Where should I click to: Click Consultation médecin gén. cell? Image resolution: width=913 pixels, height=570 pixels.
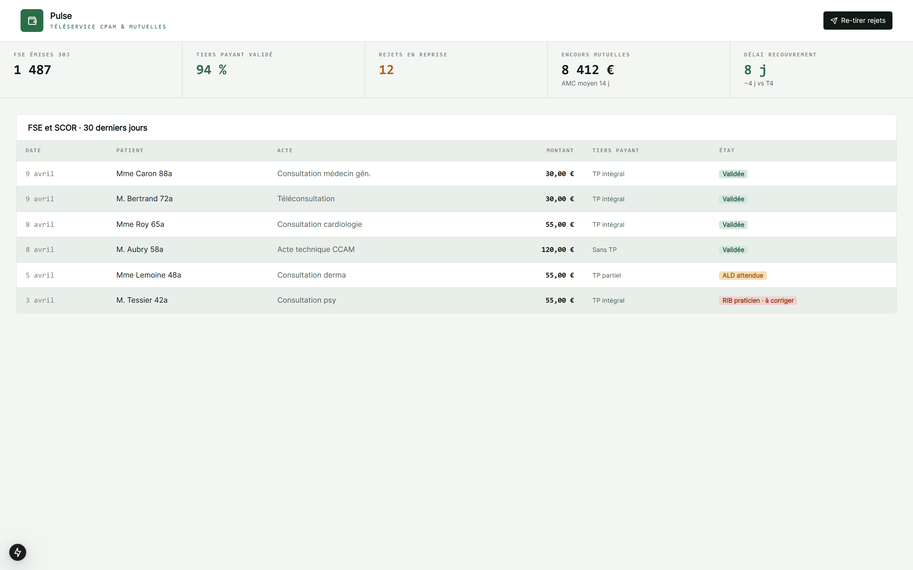tap(324, 174)
